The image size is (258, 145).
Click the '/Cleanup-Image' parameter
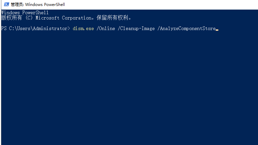136,29
